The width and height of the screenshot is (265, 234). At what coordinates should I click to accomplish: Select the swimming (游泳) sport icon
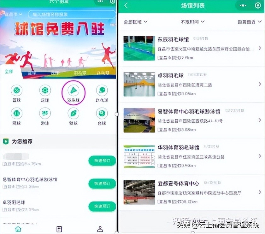tap(45, 114)
